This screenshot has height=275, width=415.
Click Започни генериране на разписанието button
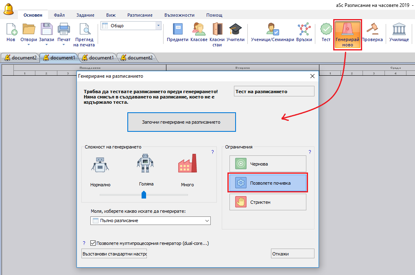[181, 122]
